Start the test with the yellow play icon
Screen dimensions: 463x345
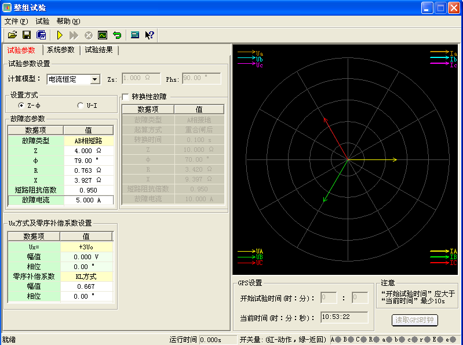click(x=59, y=35)
